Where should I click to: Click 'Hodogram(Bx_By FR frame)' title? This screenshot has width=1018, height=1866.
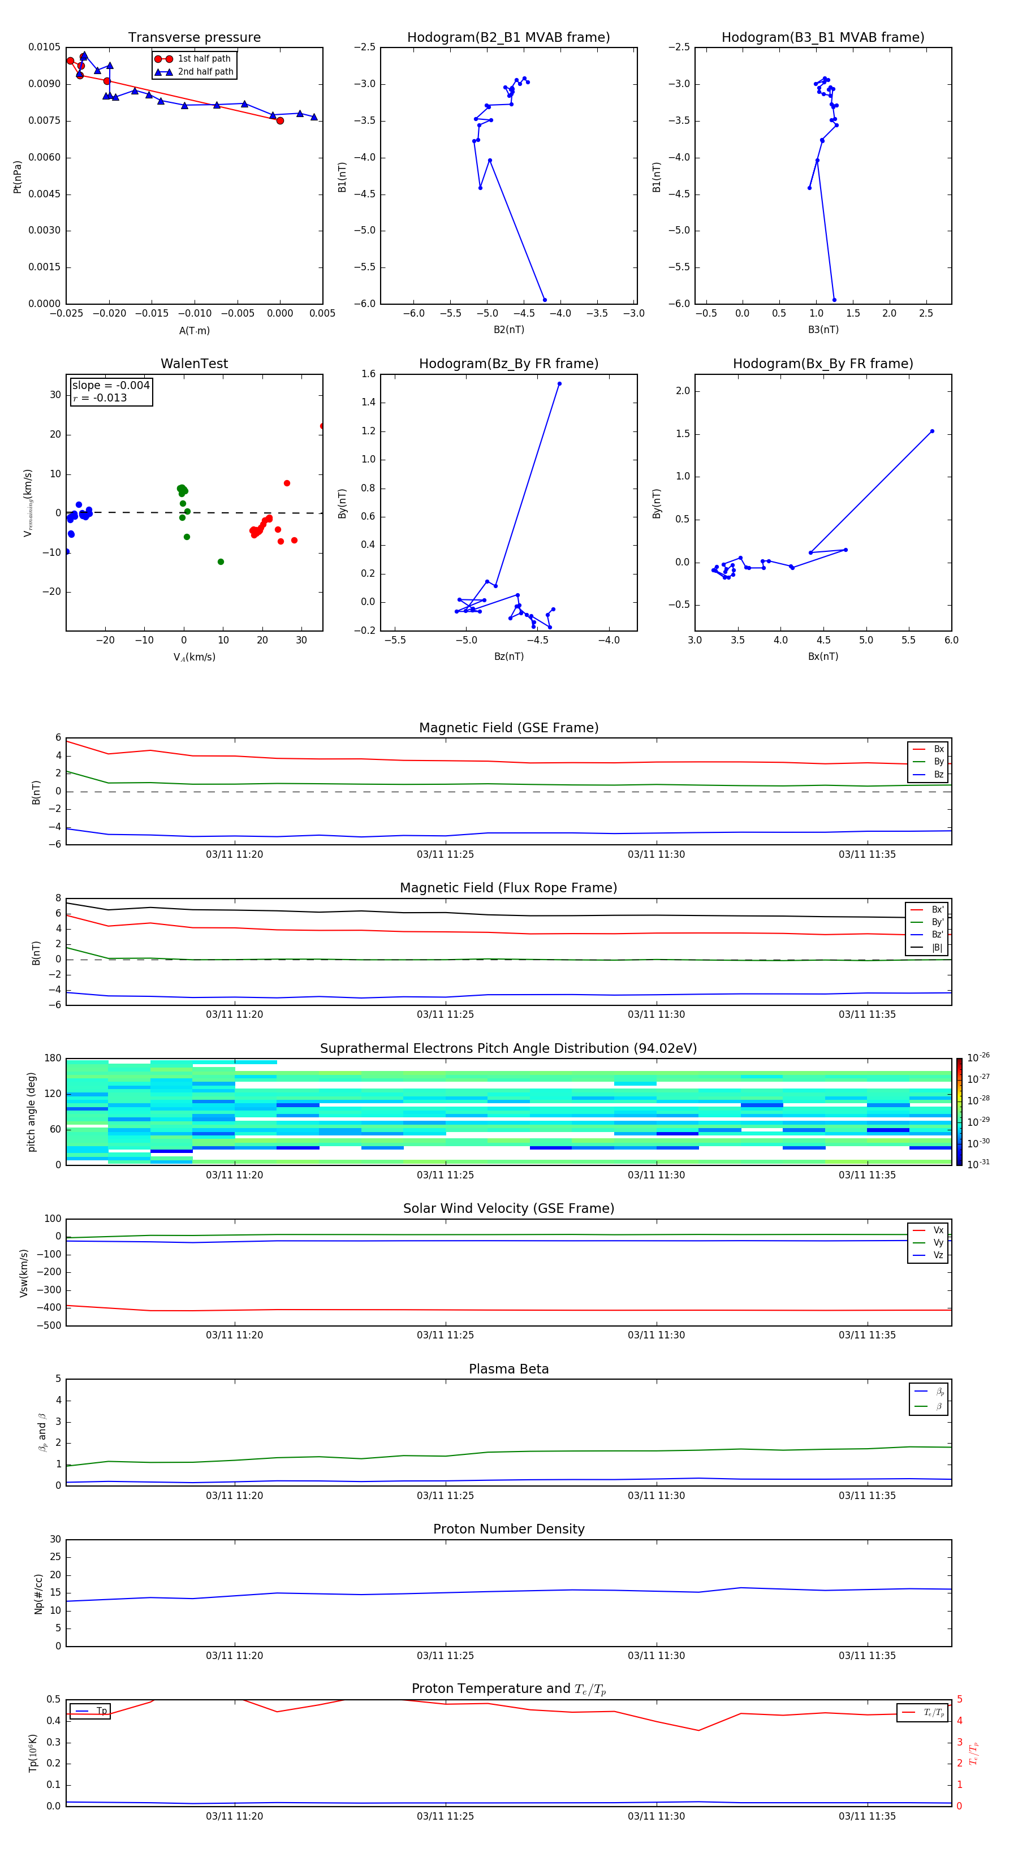click(823, 364)
